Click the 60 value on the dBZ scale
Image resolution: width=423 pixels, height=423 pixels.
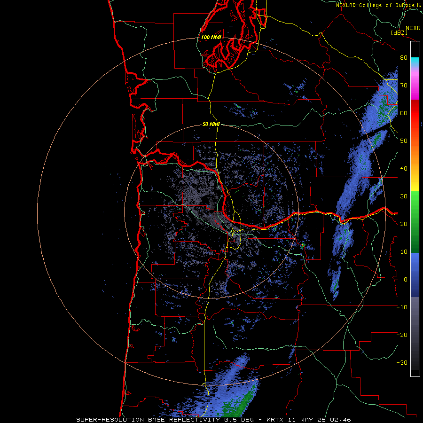(x=404, y=113)
